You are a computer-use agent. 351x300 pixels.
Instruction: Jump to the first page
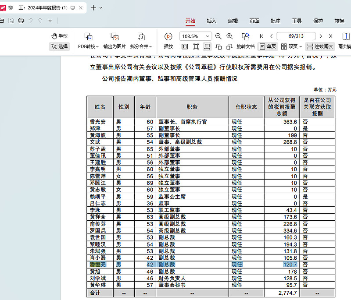point(262,36)
